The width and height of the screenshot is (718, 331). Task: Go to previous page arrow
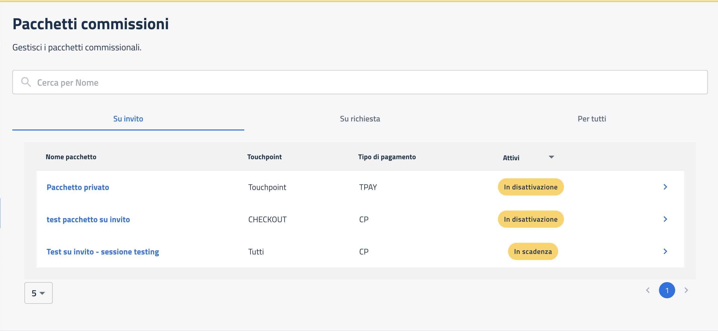648,290
